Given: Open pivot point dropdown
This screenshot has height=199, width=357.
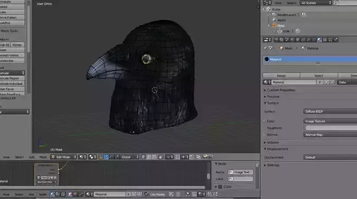Looking at the screenshot, I should click(x=92, y=157).
